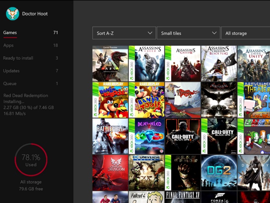The width and height of the screenshot is (270, 203).
Task: Select the Bejeweled game tile
Action: 146,136
